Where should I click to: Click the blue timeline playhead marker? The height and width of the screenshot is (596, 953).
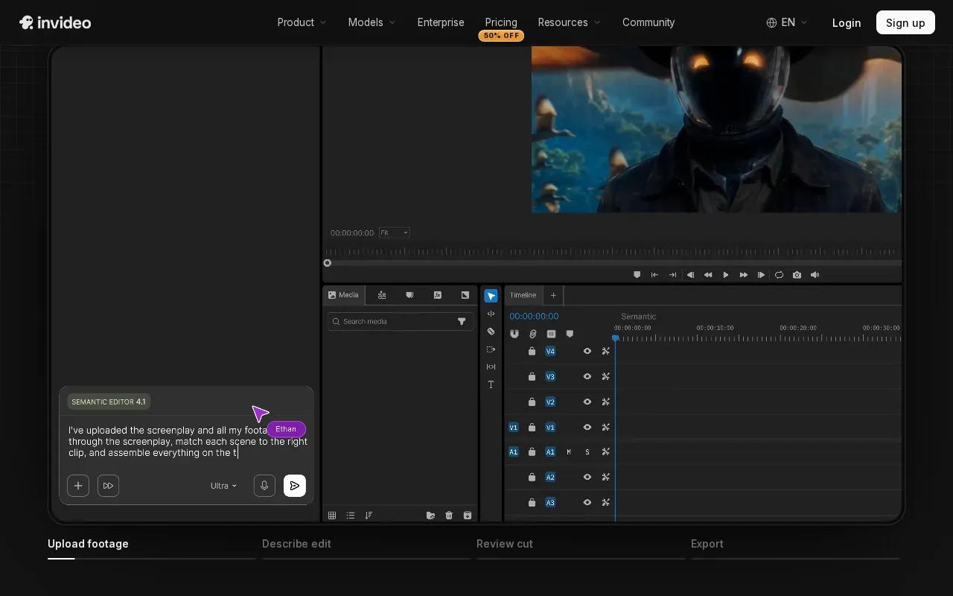pyautogui.click(x=615, y=338)
